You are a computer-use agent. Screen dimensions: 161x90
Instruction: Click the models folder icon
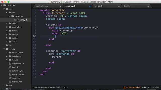point(10,38)
